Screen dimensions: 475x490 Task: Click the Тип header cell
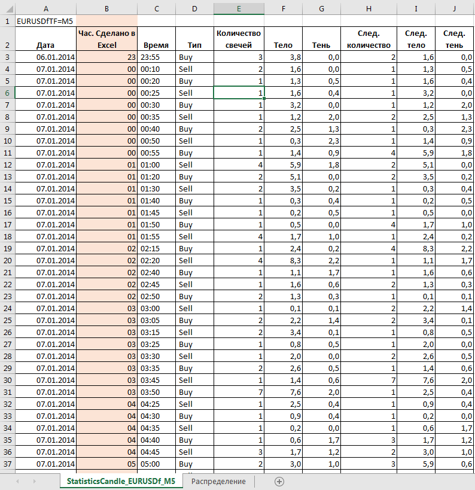pos(194,39)
